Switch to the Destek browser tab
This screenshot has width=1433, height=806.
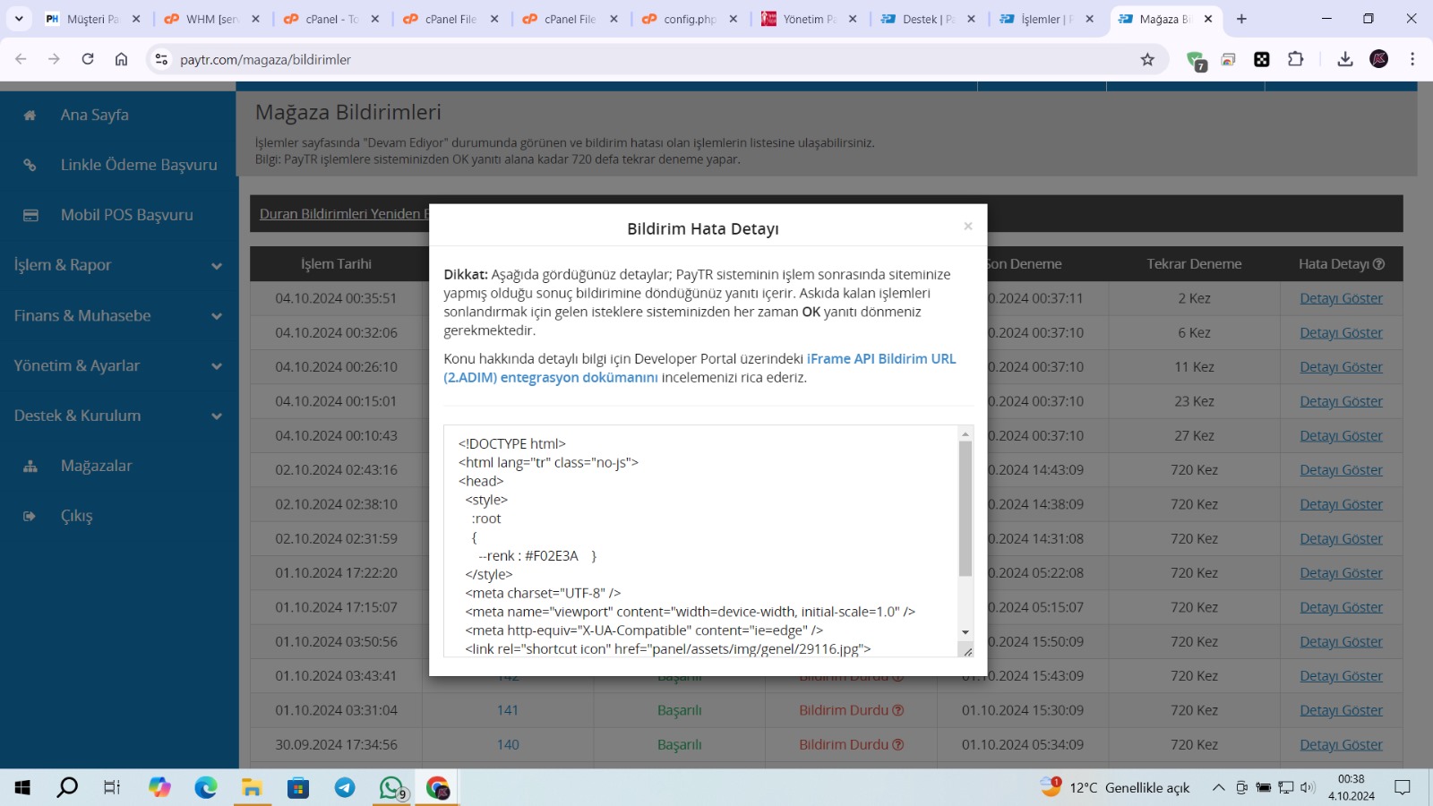click(x=928, y=19)
